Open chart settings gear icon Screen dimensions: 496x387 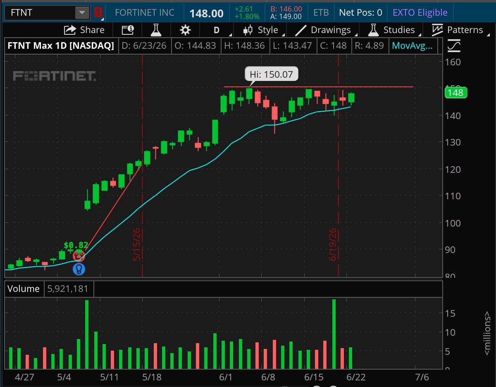point(185,30)
